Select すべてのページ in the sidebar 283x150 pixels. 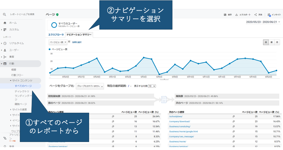(23, 86)
